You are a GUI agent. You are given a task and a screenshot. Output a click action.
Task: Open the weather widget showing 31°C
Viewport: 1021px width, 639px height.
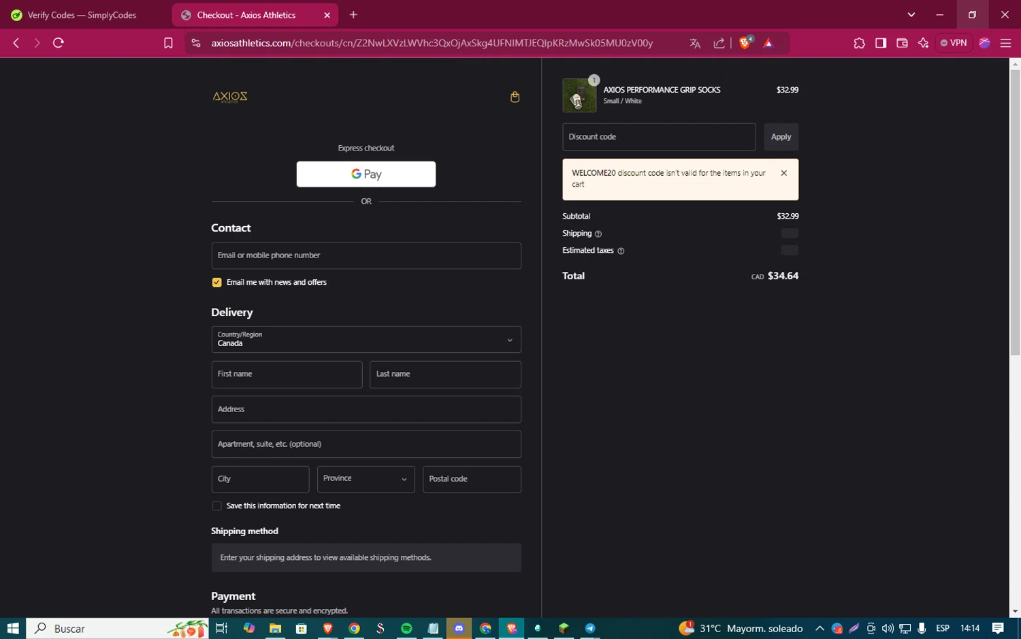point(741,628)
